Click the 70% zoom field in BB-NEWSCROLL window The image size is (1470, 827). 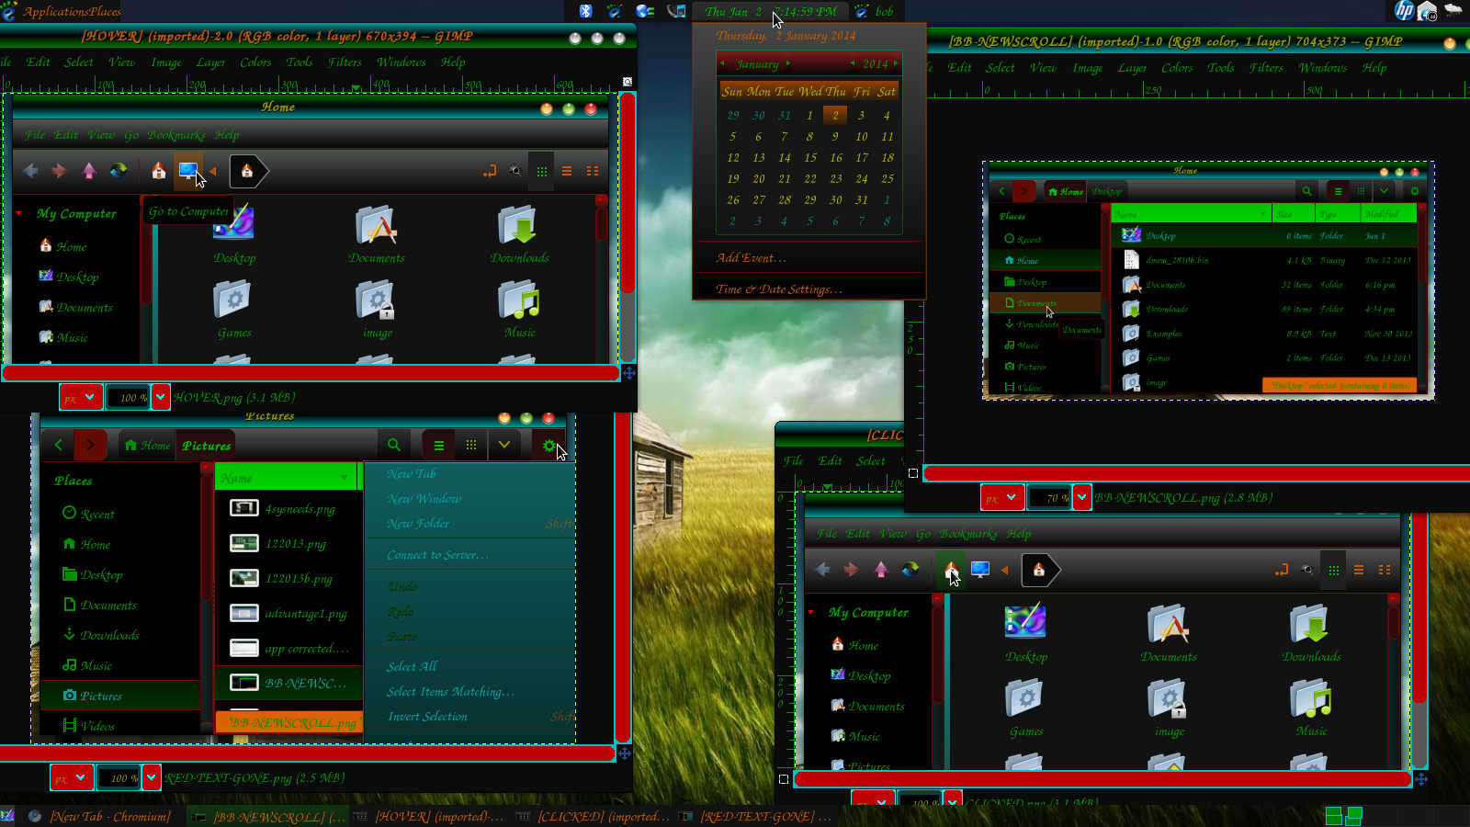tap(1050, 497)
